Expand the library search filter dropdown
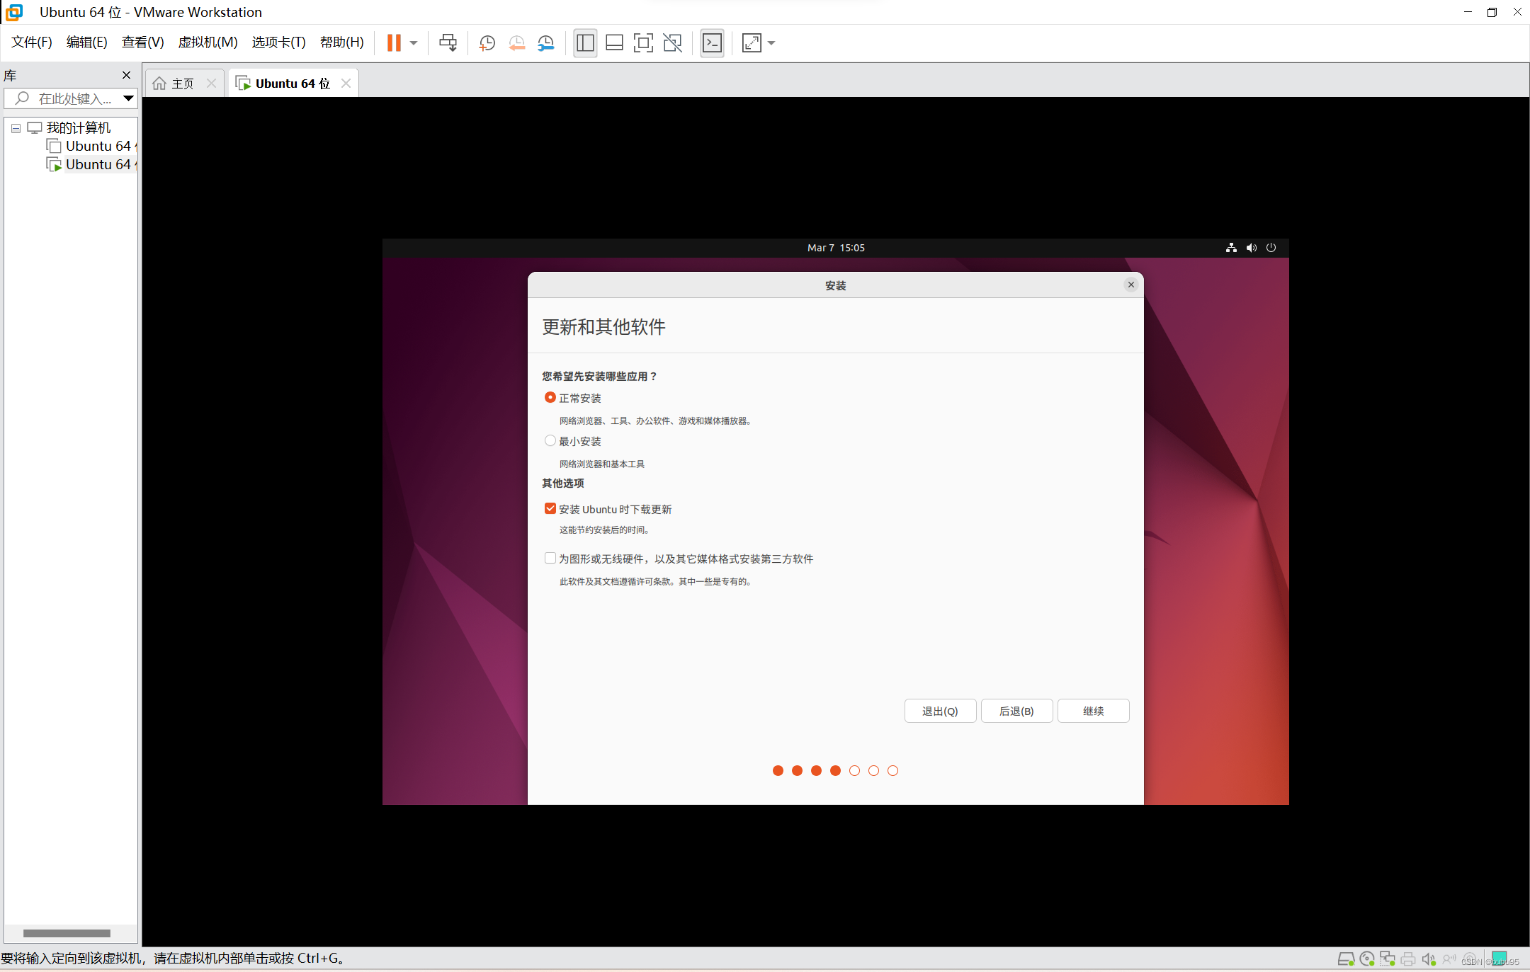 coord(128,98)
